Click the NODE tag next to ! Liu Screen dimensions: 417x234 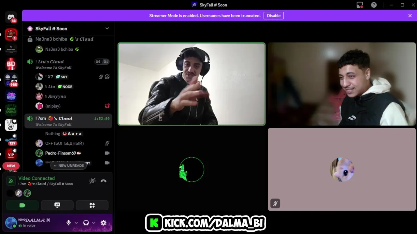coord(65,87)
